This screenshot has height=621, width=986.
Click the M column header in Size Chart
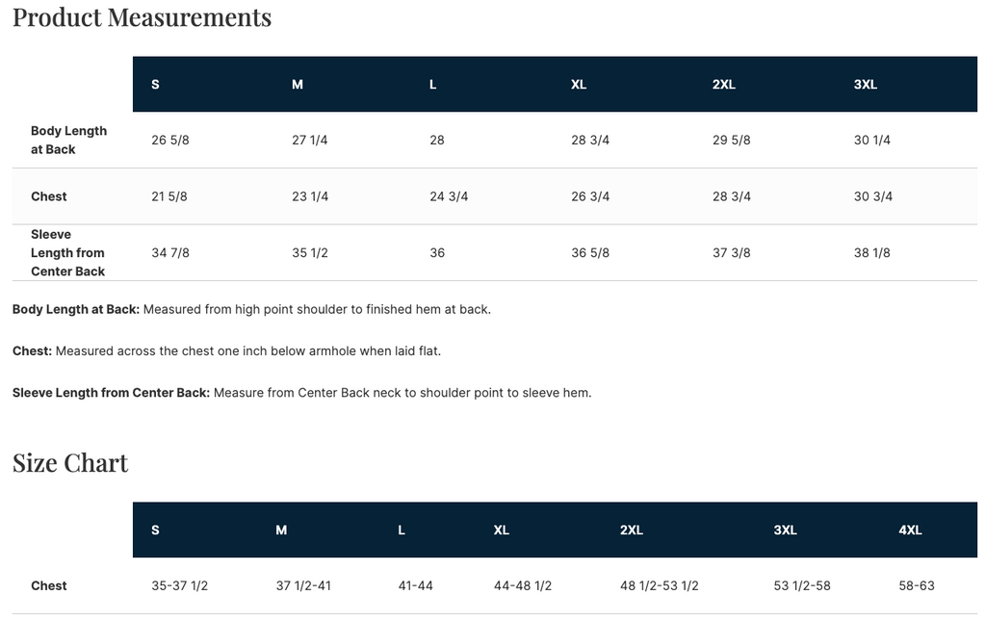coord(281,530)
